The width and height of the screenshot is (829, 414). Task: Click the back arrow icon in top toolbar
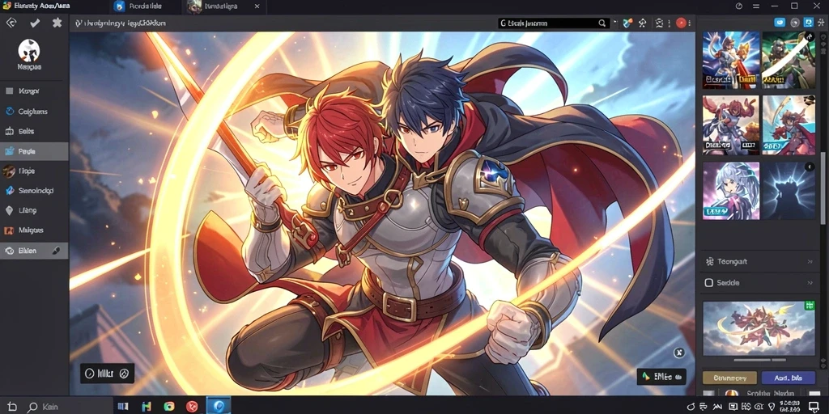tap(11, 23)
